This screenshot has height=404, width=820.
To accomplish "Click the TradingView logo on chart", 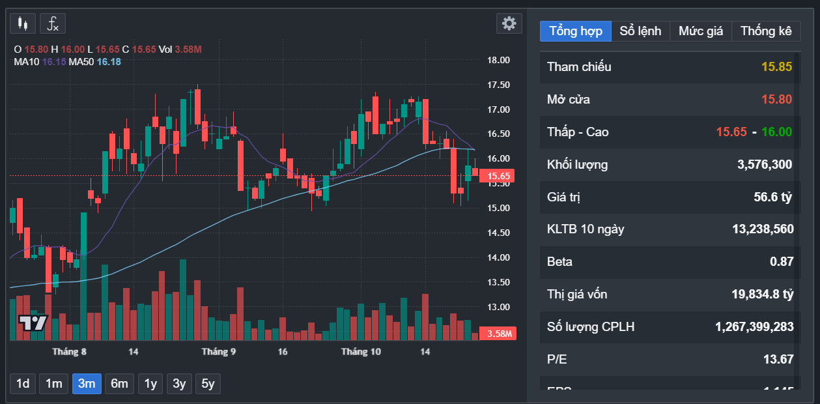I will 32,323.
